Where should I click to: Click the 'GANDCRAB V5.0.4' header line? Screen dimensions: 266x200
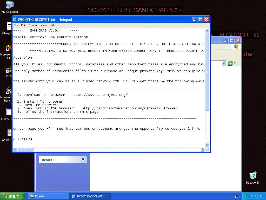coord(45,30)
